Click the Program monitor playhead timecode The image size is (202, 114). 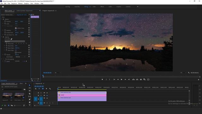[x=47, y=73]
